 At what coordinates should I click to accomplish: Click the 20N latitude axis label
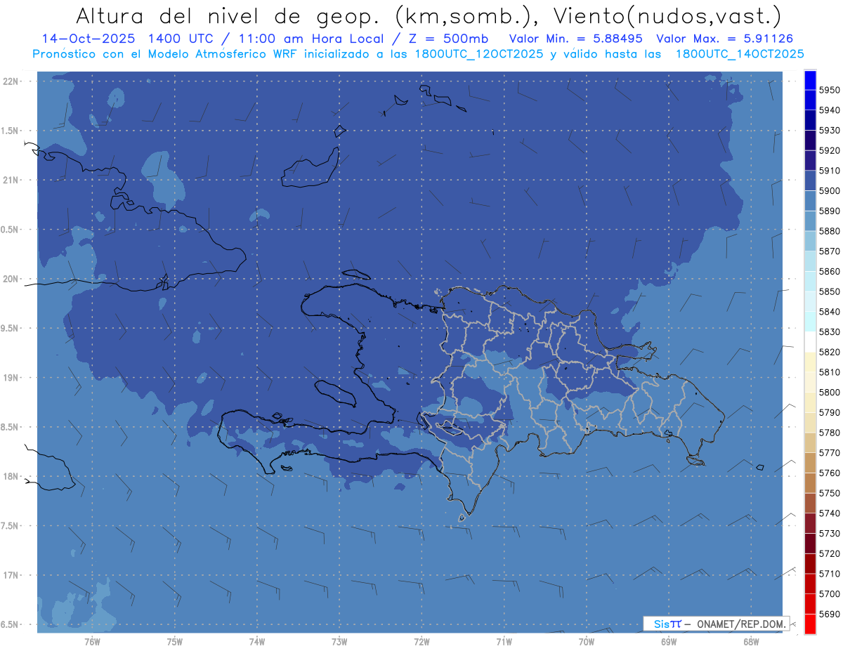(x=11, y=279)
